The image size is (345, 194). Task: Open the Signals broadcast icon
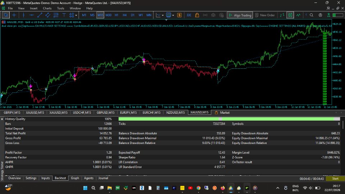[x=205, y=15]
